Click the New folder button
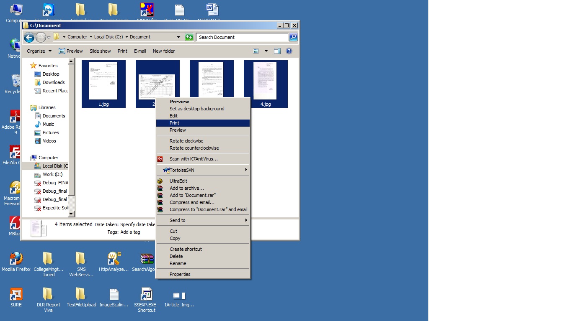 [x=164, y=51]
